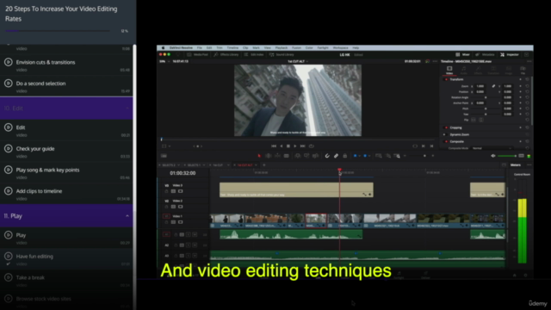Viewport: 551px width, 310px height.
Task: Jump to first frame in viewer
Action: click(x=274, y=146)
